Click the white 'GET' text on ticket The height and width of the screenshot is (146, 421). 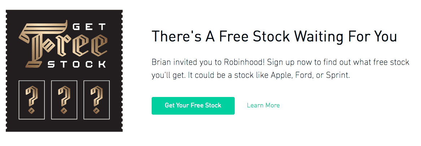(90, 27)
